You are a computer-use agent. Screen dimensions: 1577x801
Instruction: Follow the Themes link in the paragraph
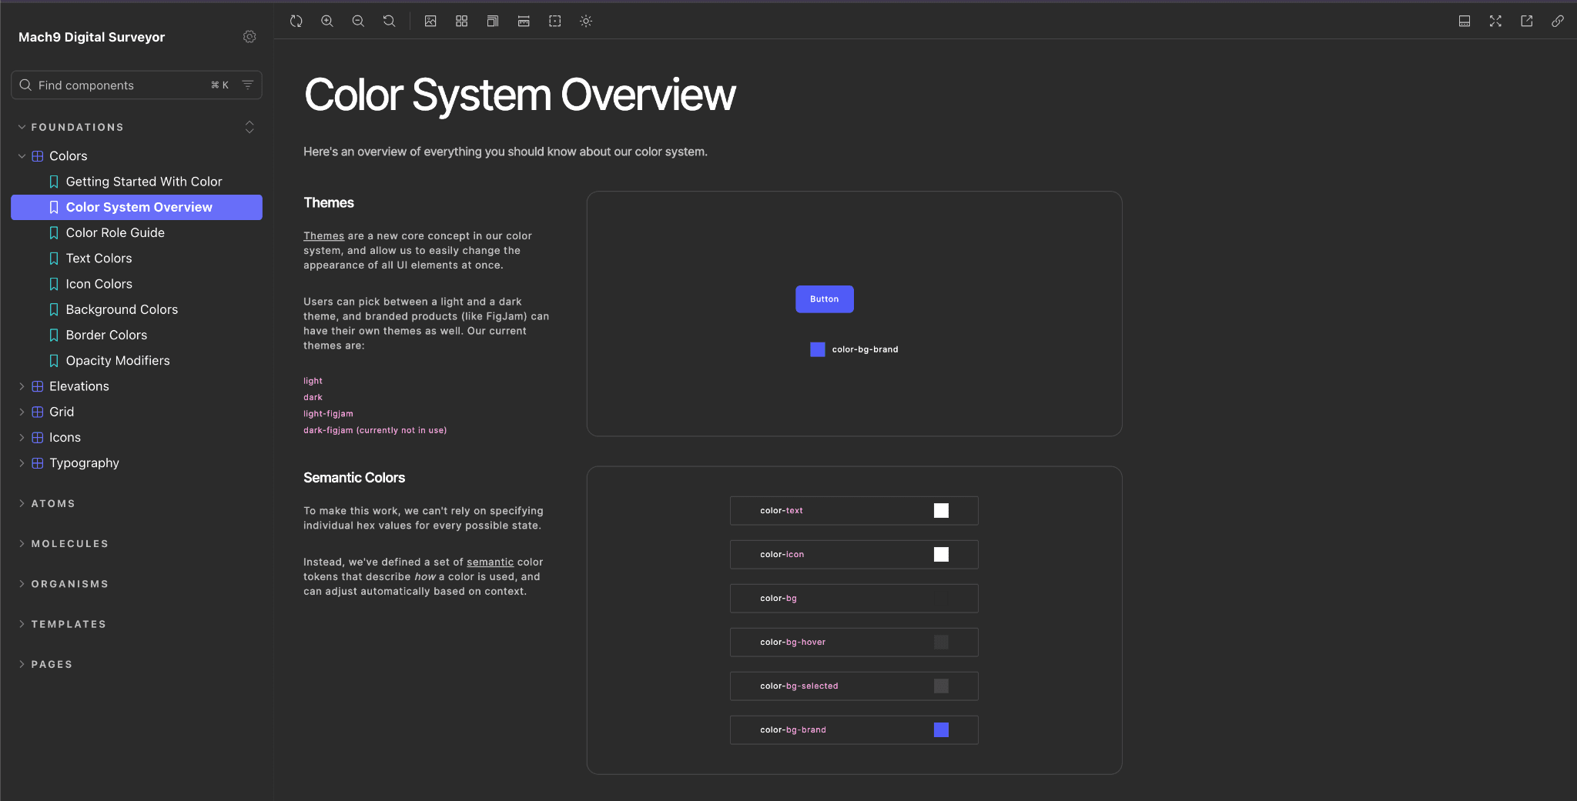(323, 236)
